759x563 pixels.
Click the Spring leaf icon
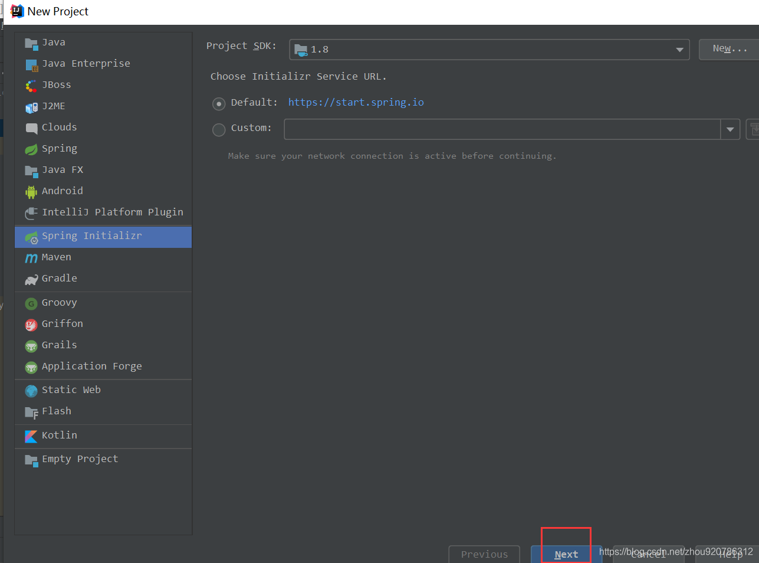pyautogui.click(x=31, y=149)
